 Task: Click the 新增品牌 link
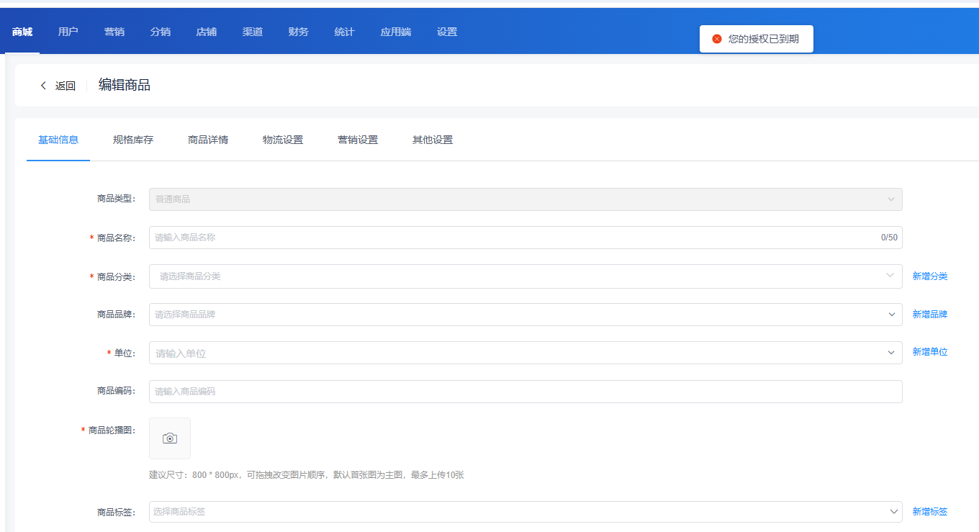pyautogui.click(x=929, y=315)
